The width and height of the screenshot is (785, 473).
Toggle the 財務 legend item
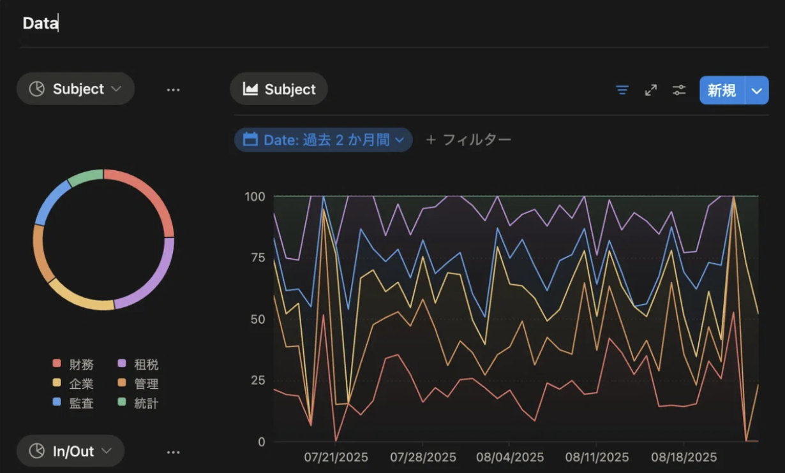[x=73, y=364]
